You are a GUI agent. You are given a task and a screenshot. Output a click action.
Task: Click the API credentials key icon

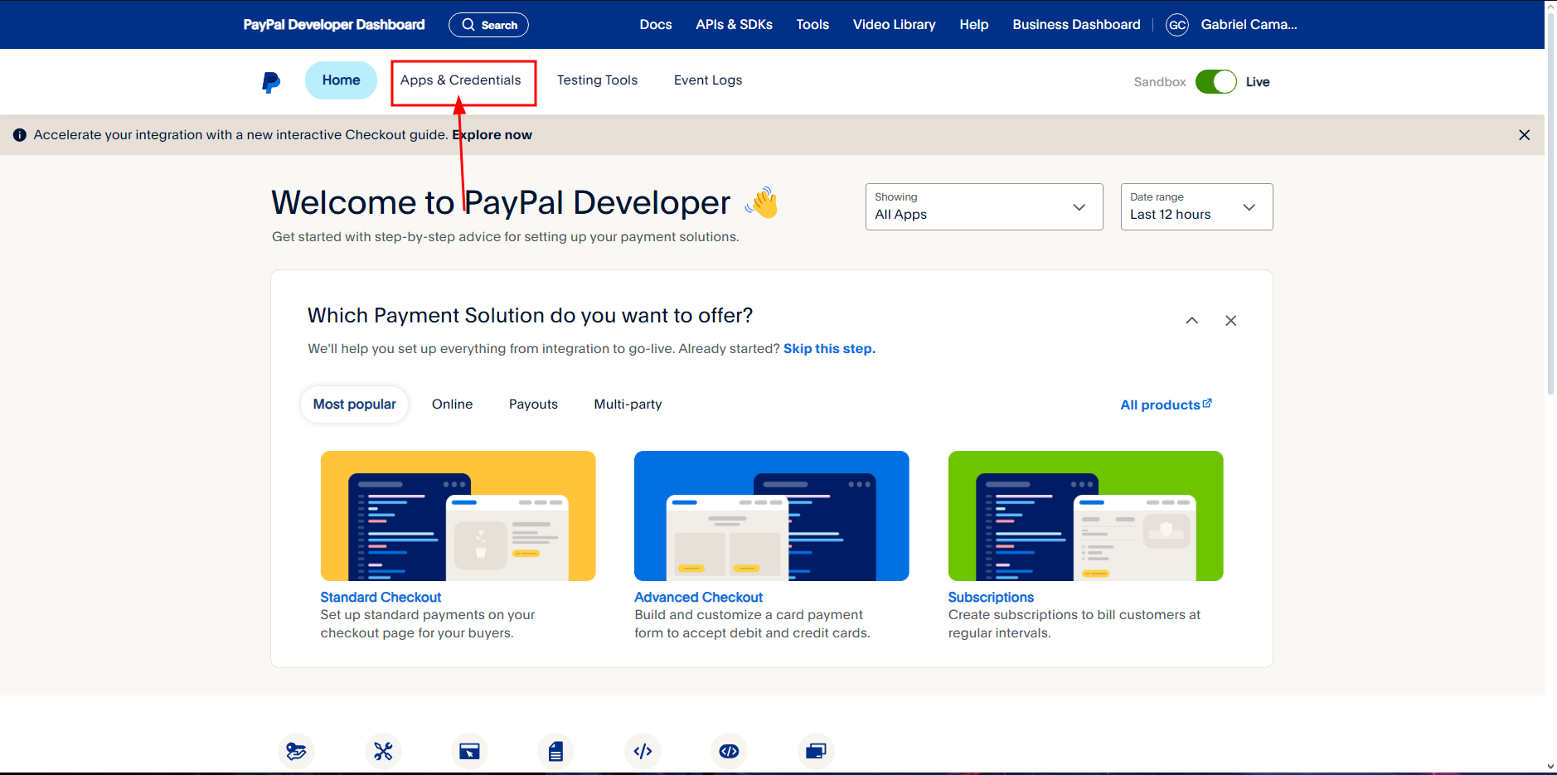coord(296,751)
